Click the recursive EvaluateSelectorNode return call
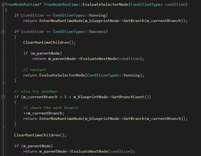 (x=83, y=75)
